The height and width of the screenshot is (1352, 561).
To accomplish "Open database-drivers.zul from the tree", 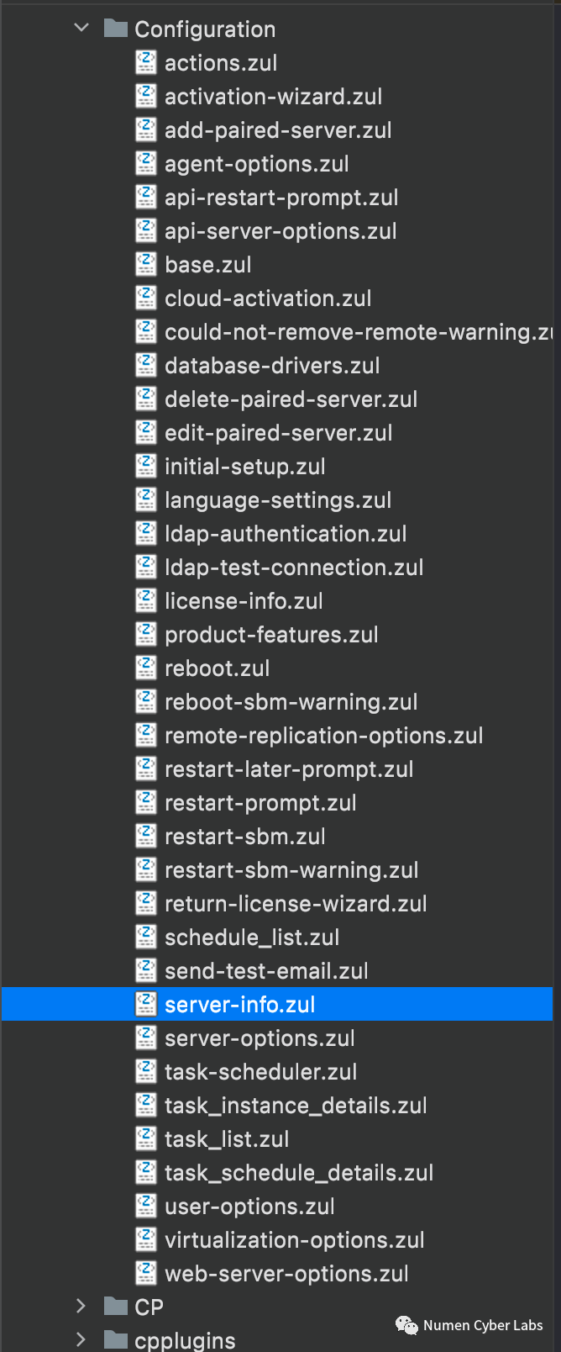I will (273, 365).
